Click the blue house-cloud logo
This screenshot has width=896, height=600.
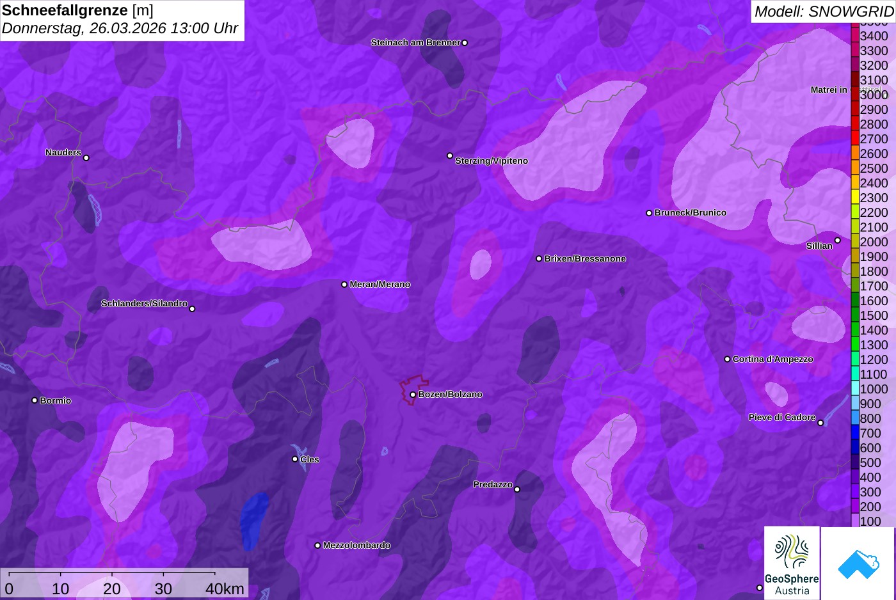pyautogui.click(x=858, y=563)
